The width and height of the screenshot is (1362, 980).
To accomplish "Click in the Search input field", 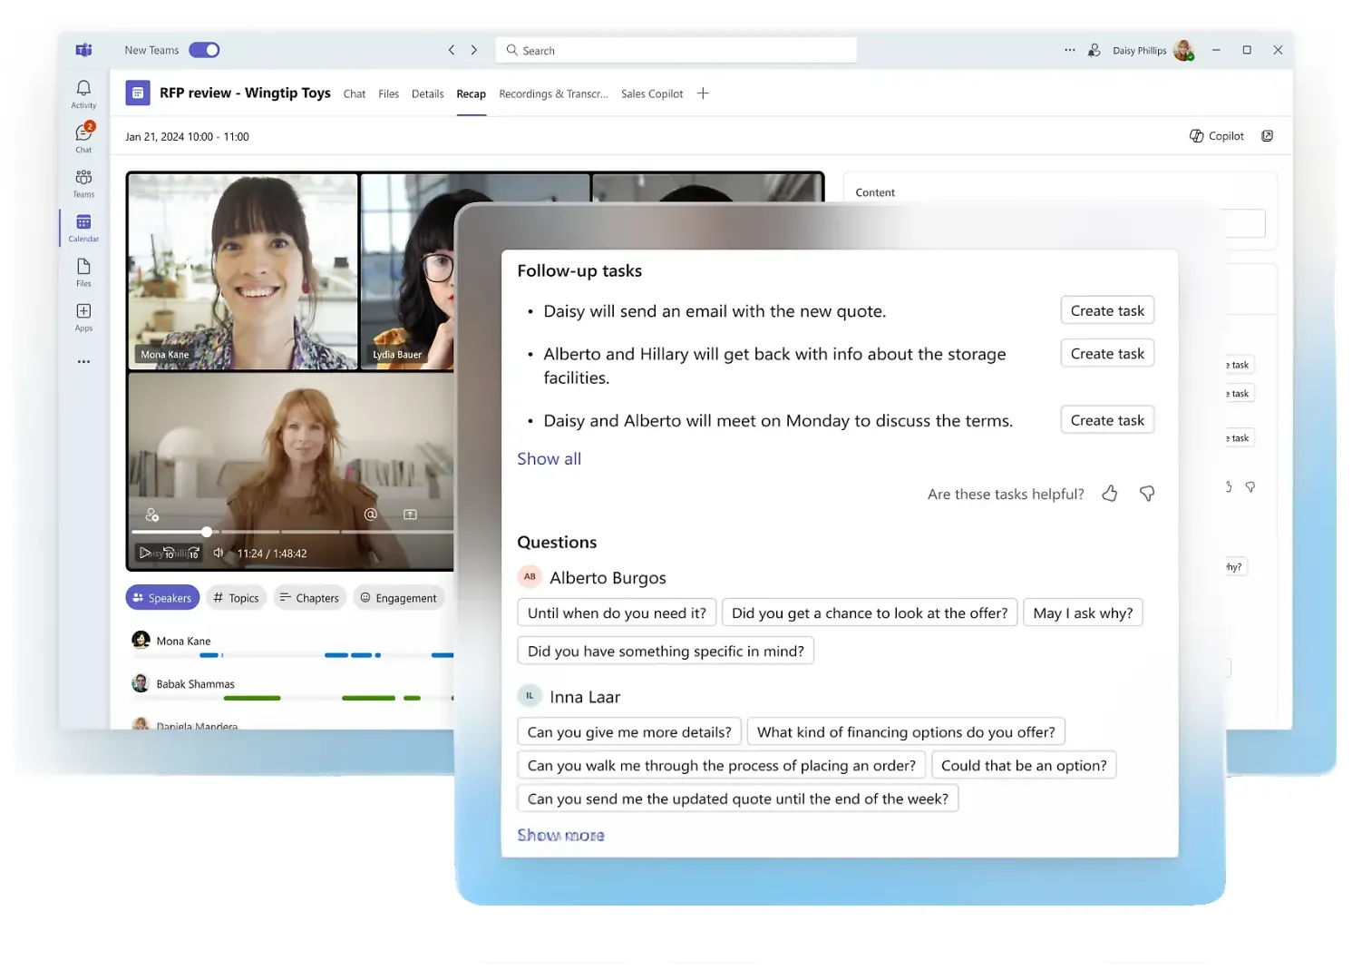I will [x=676, y=50].
